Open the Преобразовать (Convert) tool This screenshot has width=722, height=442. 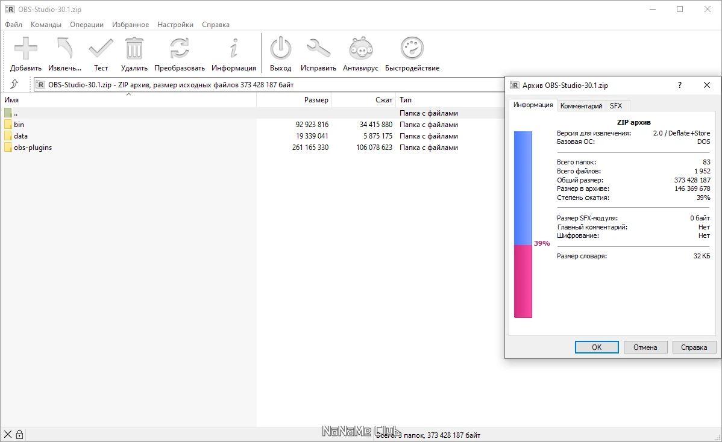[179, 51]
